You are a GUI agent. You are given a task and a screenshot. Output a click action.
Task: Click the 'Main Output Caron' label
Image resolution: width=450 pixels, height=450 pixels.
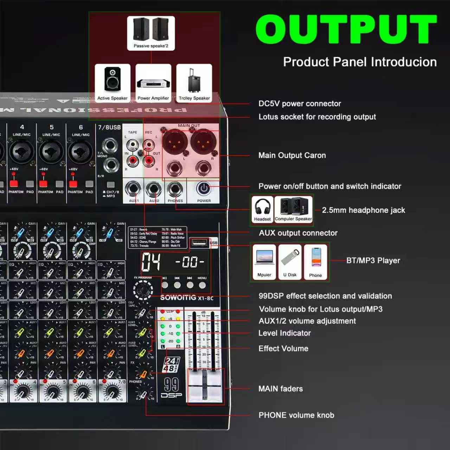(x=292, y=155)
